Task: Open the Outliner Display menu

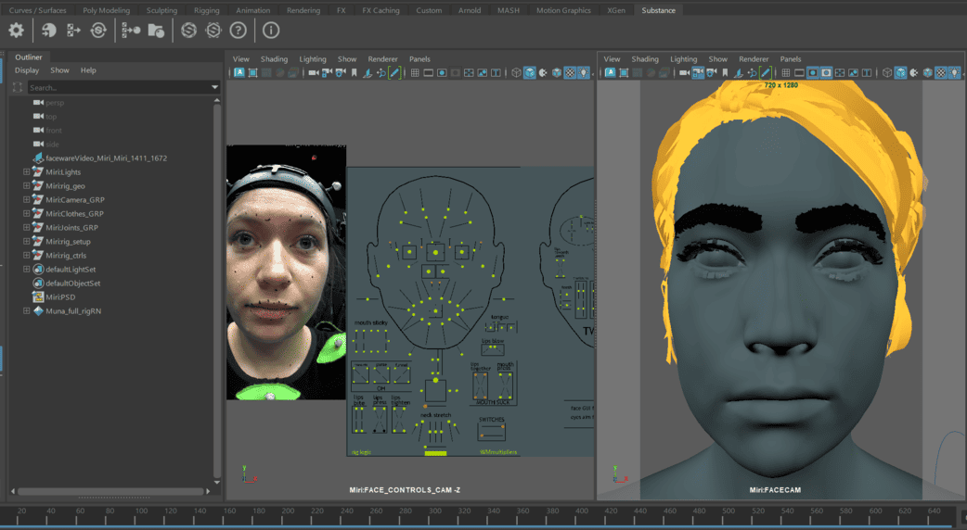Action: (x=27, y=70)
